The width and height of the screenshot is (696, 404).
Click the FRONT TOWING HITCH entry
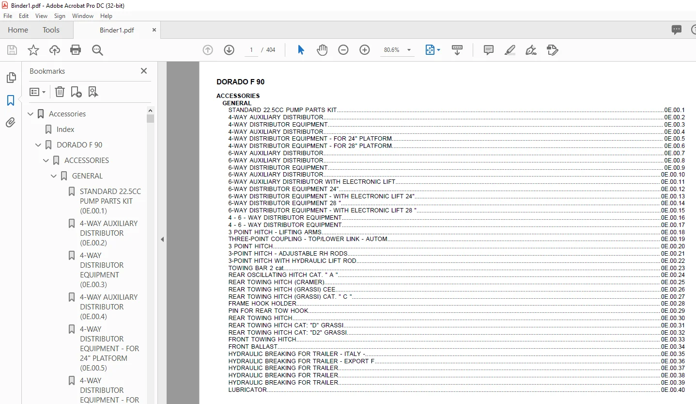coord(456,339)
